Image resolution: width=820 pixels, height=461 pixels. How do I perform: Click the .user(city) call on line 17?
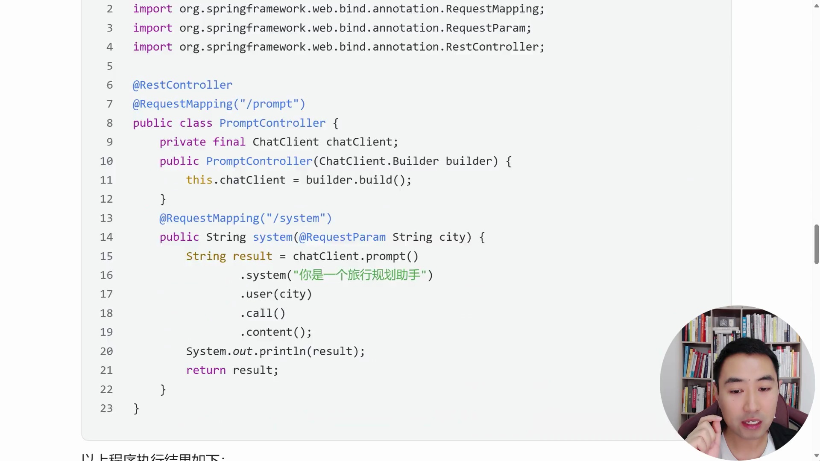276,294
